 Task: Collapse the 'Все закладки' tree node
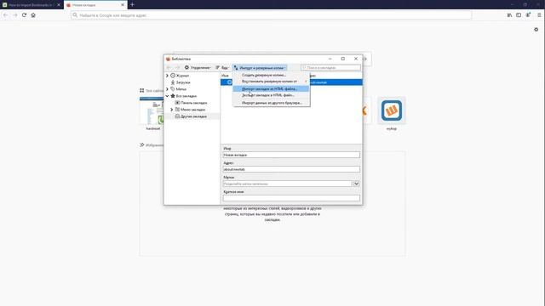[x=167, y=96]
